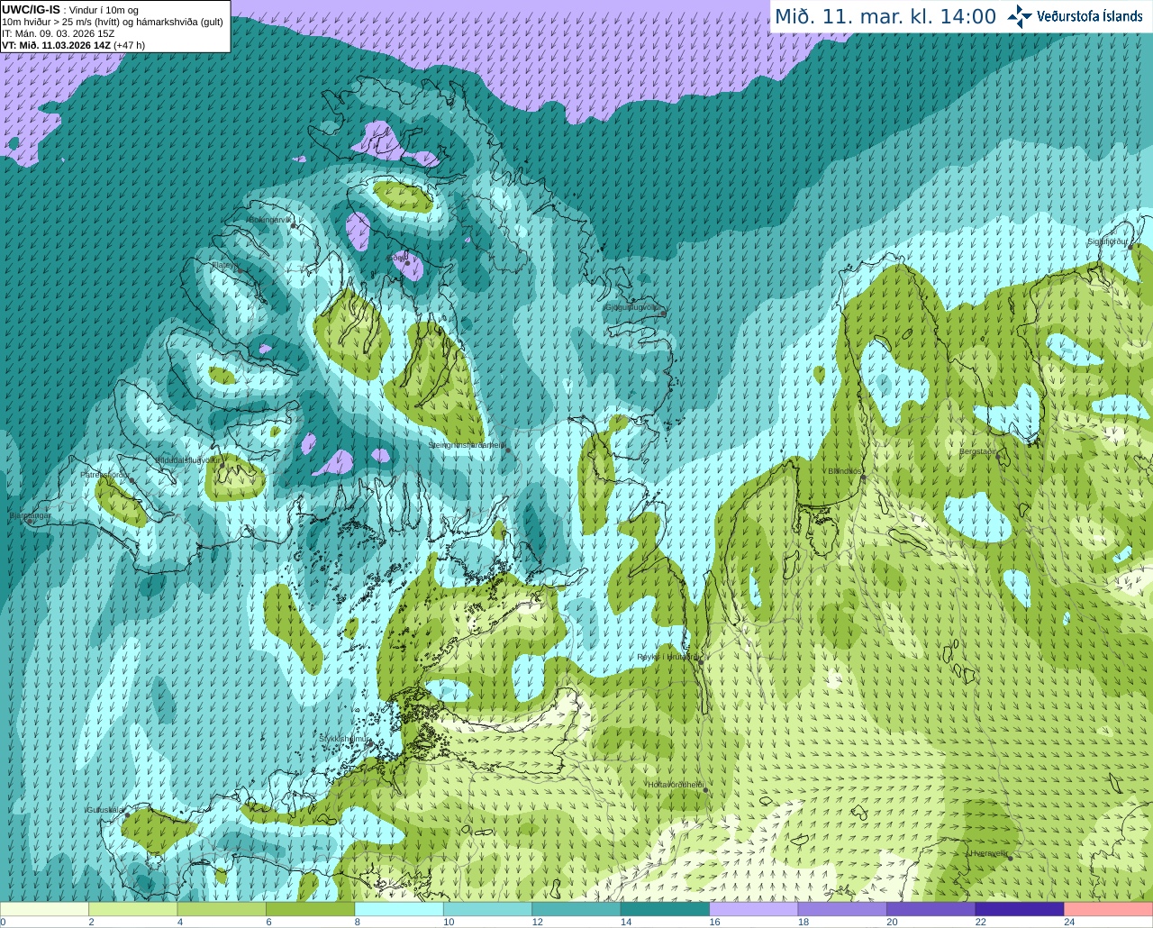Pick the 10–12 m/s legend swatch
The height and width of the screenshot is (928, 1153).
[x=487, y=909]
